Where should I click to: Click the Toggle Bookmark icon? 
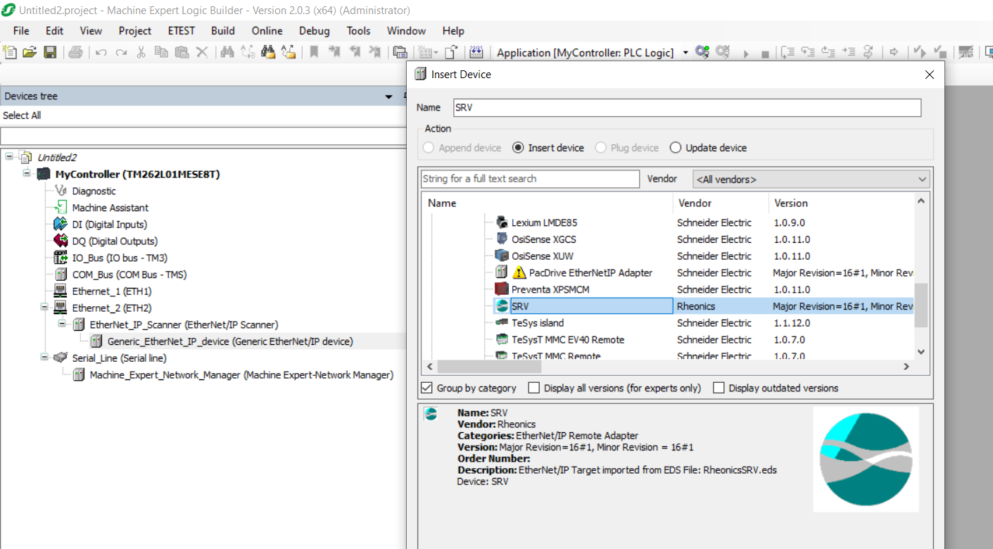[x=315, y=52]
